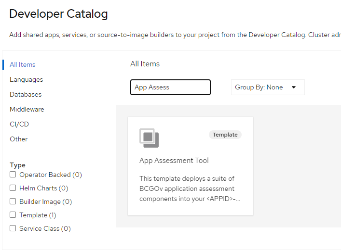
Task: Check the Builder Image filter box
Action: click(x=13, y=201)
